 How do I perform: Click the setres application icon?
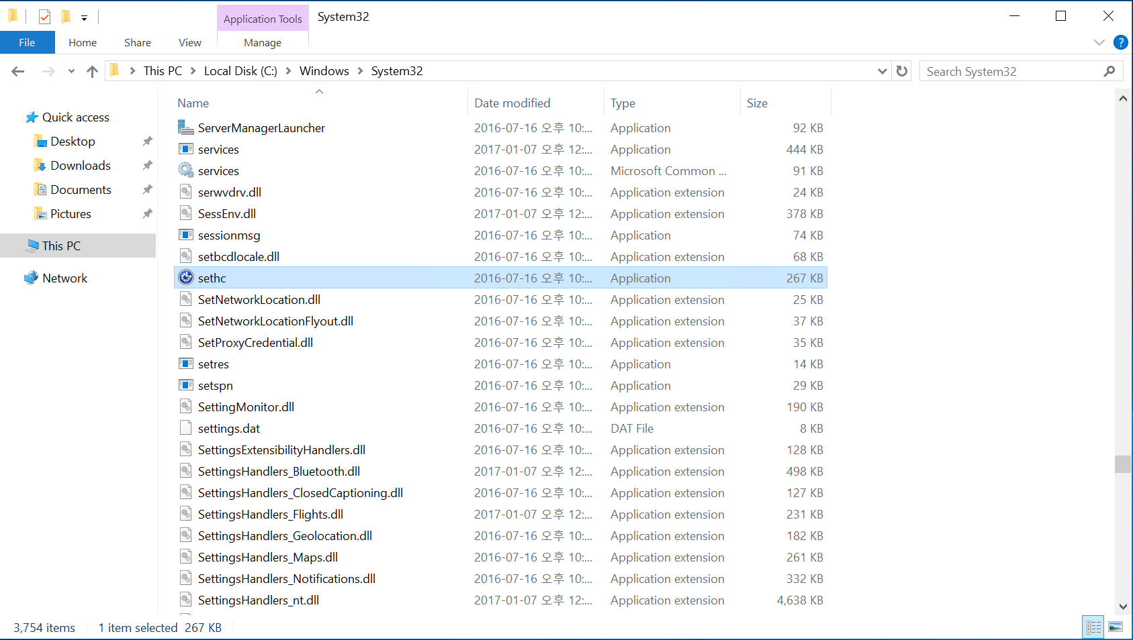186,363
